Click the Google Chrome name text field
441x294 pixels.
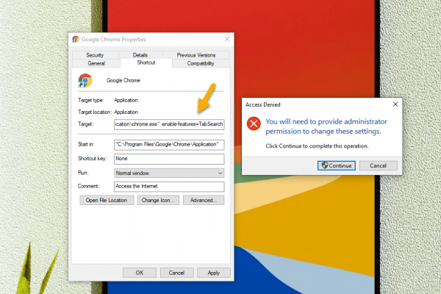(123, 80)
